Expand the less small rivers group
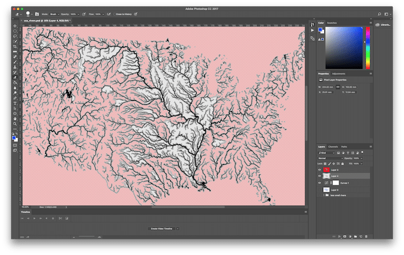The width and height of the screenshot is (404, 255). coord(324,195)
